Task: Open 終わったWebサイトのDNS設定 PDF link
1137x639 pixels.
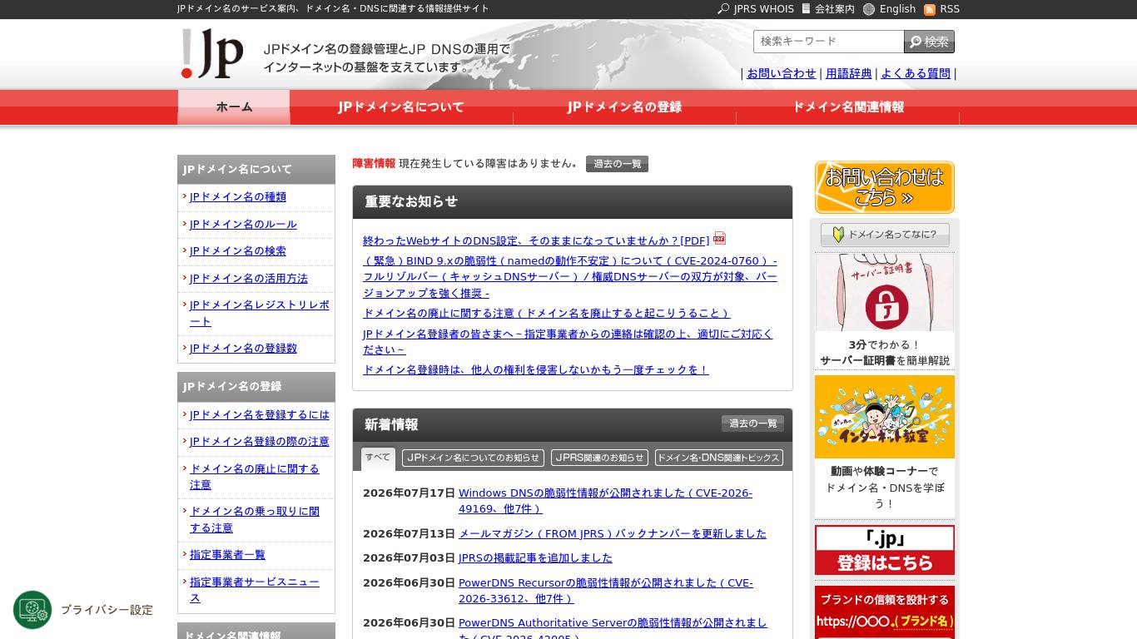Action: pyautogui.click(x=536, y=240)
